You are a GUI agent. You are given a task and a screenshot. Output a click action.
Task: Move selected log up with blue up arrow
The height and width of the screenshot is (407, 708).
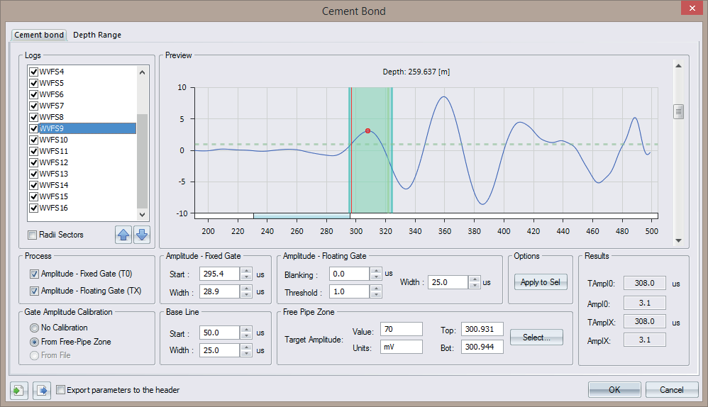pos(123,235)
